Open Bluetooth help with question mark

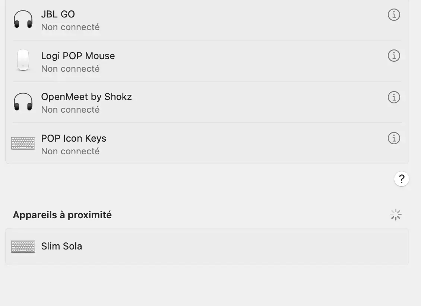point(401,179)
